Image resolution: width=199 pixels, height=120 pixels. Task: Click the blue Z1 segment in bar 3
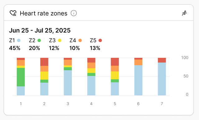point(68,83)
